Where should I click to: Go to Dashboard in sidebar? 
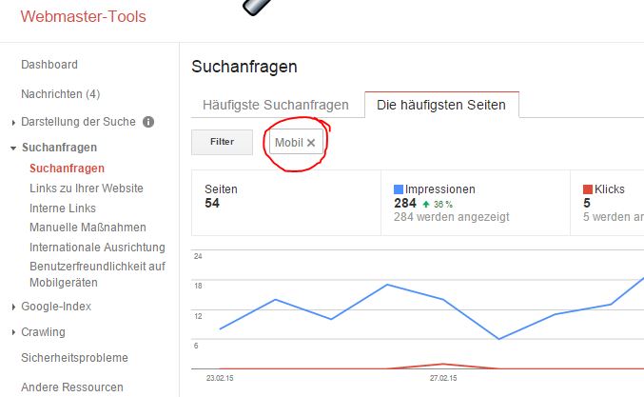coord(49,65)
